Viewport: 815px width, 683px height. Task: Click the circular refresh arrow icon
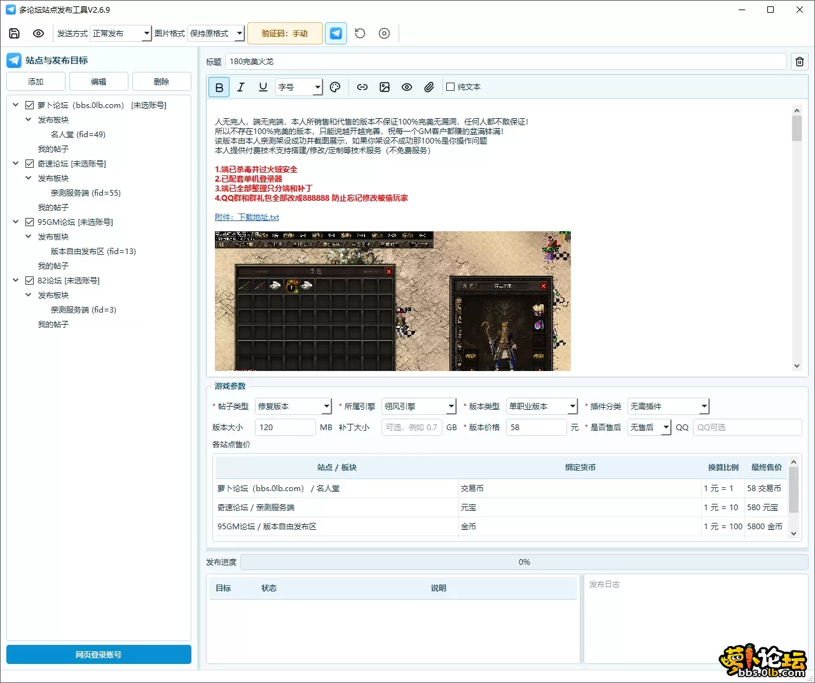[360, 34]
